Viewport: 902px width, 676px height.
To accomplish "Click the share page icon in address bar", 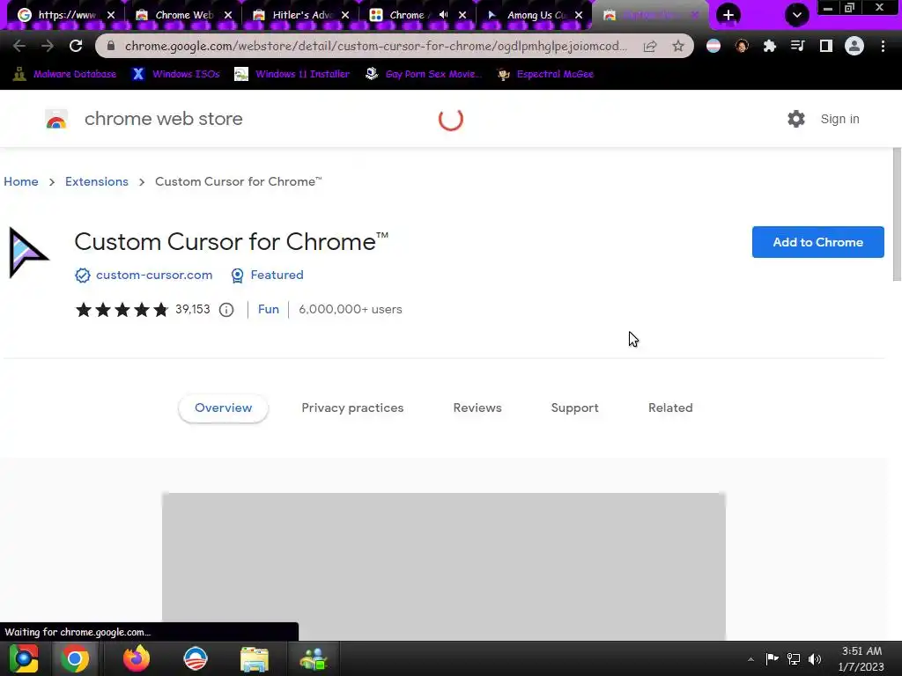I will click(650, 46).
